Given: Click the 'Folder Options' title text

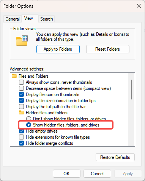Looking at the screenshot, I should click(18, 6).
